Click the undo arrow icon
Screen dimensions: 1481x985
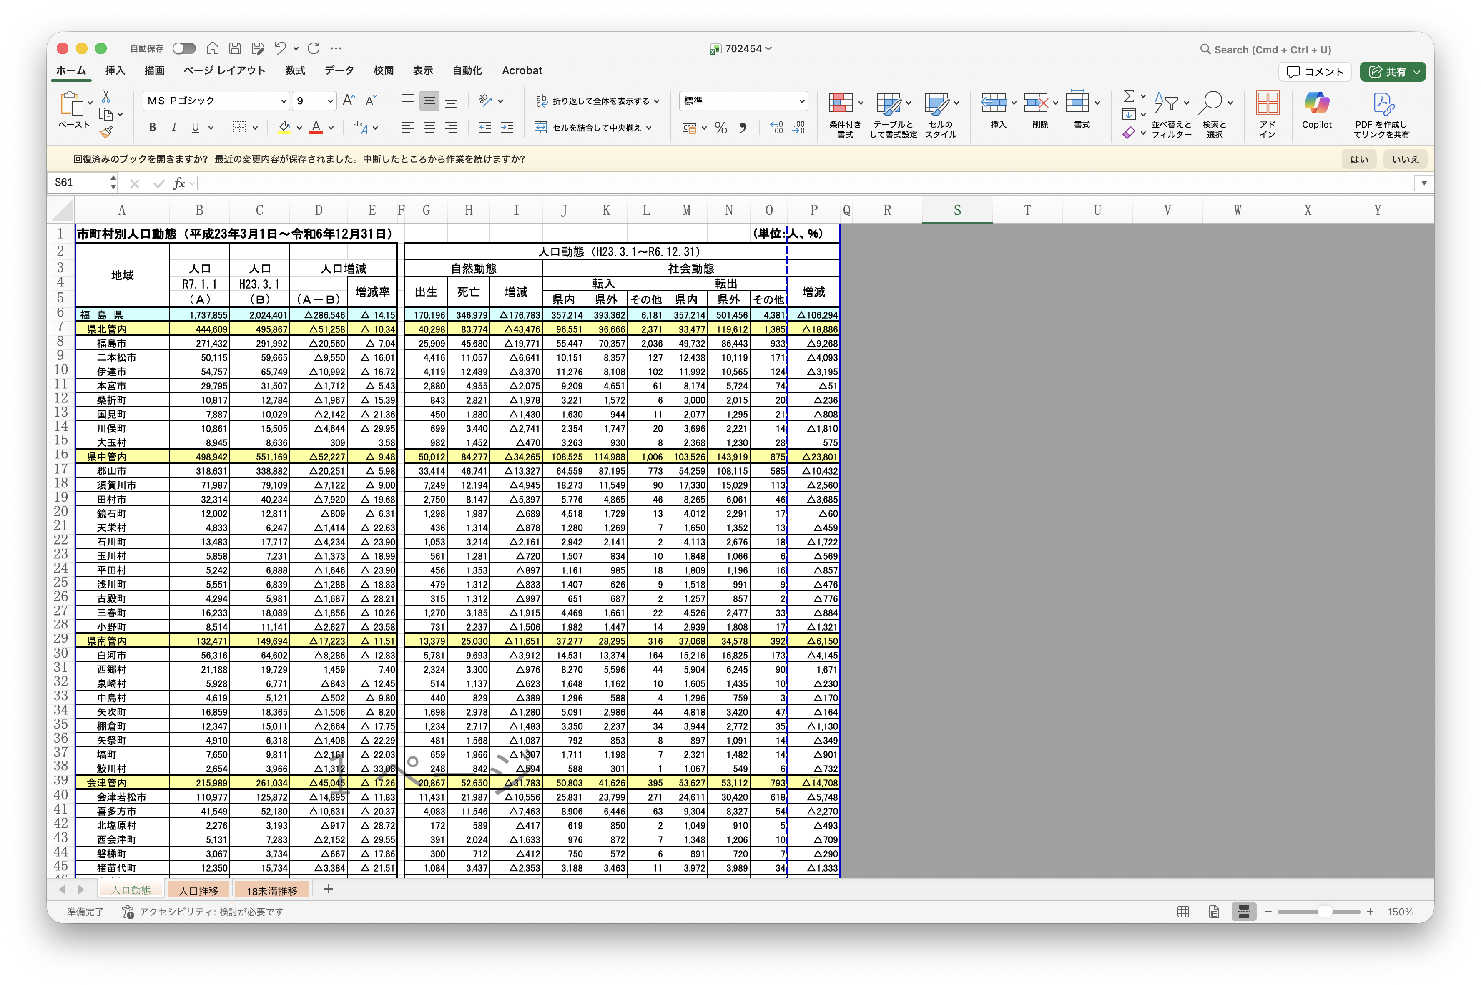tap(280, 48)
